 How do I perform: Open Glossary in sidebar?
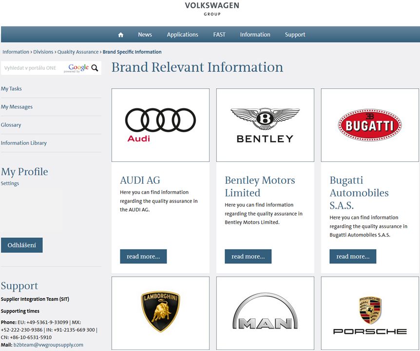(x=11, y=125)
